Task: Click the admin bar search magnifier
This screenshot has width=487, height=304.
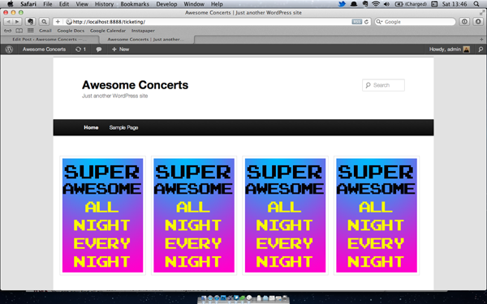Action: (x=481, y=49)
